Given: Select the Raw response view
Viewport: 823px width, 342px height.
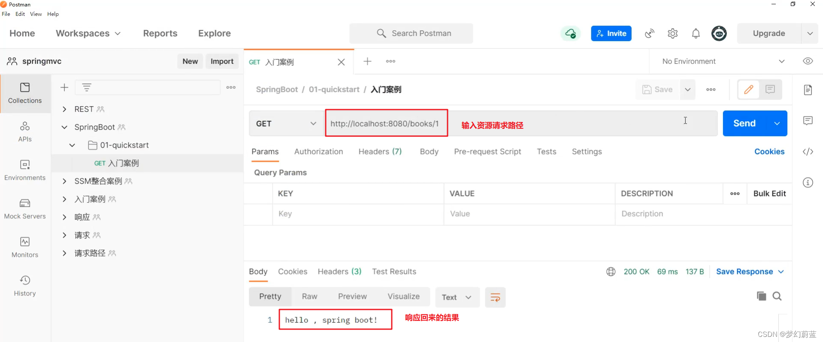Looking at the screenshot, I should (309, 296).
